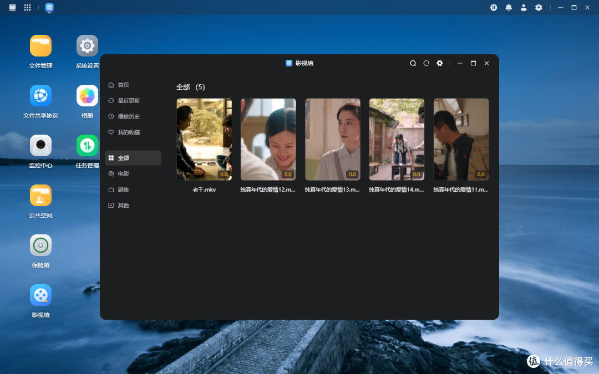Screen dimensions: 599x374
Task: Open the 纯真年代的爱情11 poster thumbnail
Action: [461, 139]
